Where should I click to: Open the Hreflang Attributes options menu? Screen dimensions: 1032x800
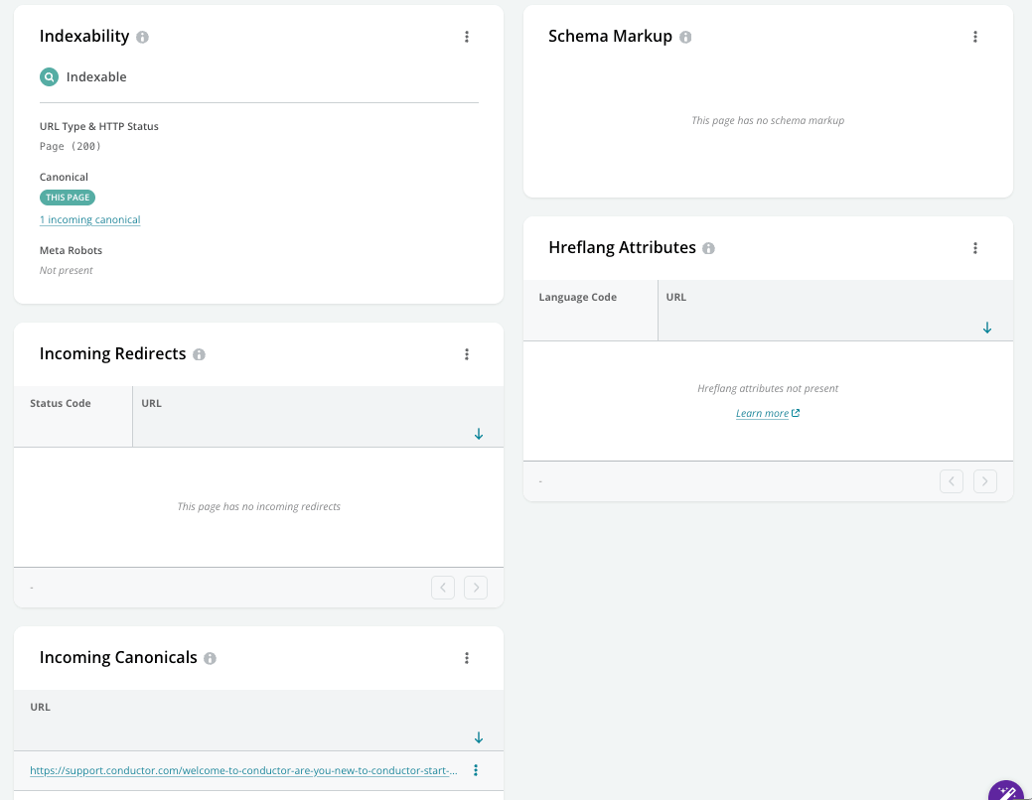pos(974,248)
